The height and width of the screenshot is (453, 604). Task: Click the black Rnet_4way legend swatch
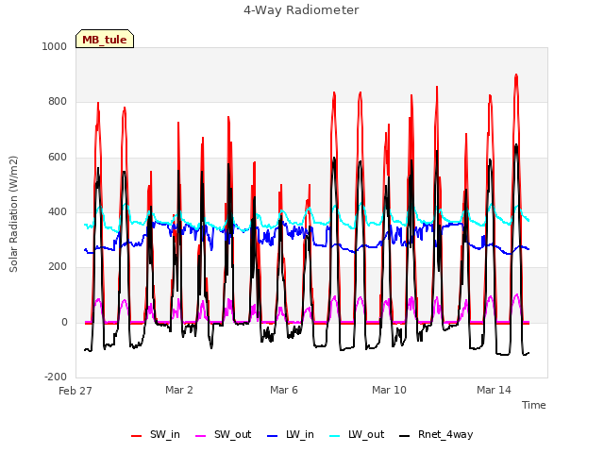(x=404, y=436)
